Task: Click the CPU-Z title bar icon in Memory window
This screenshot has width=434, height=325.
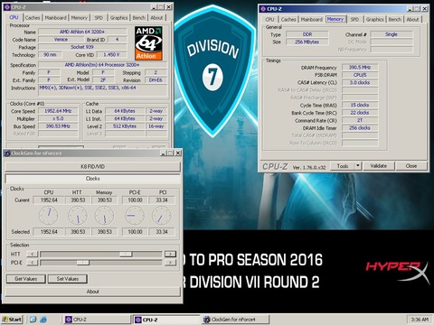Action: pyautogui.click(x=263, y=9)
